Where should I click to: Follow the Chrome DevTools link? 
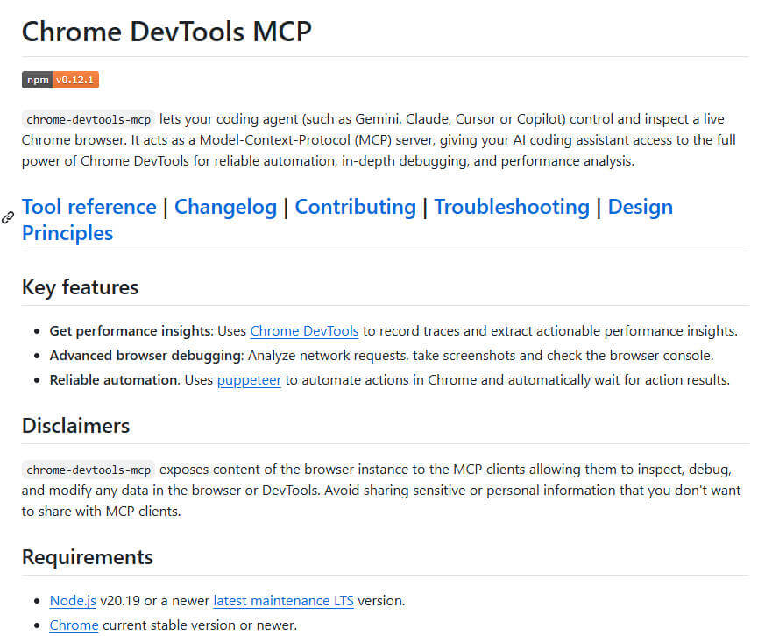point(304,331)
